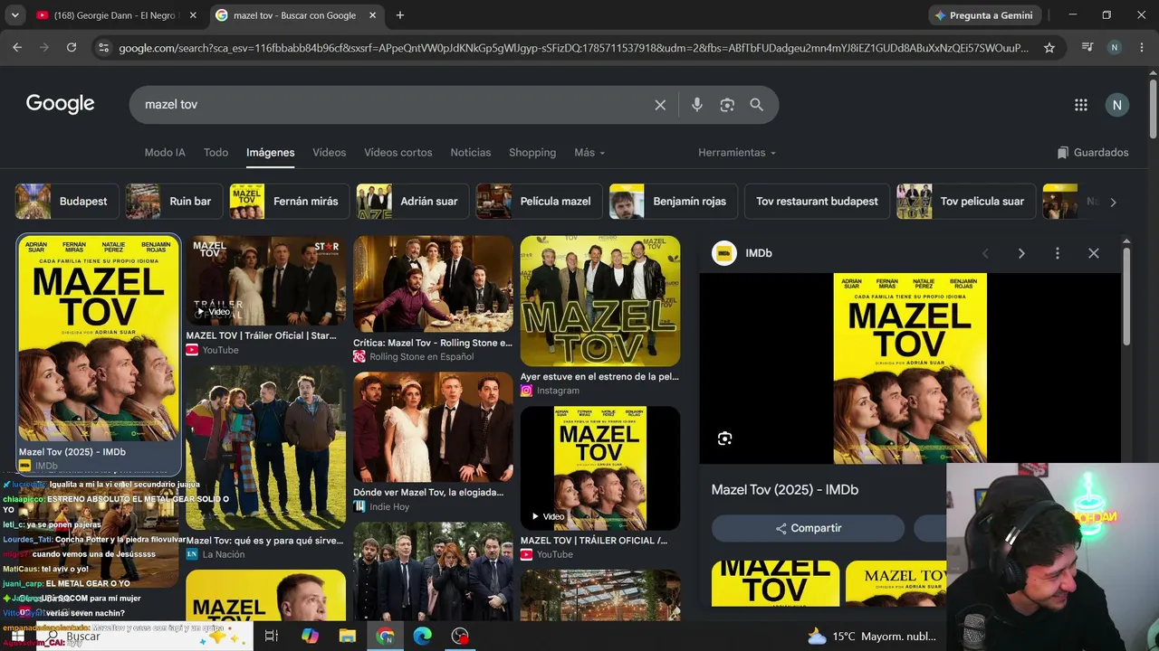Reload the current page
Screen dimensions: 1159x651
coord(72,48)
